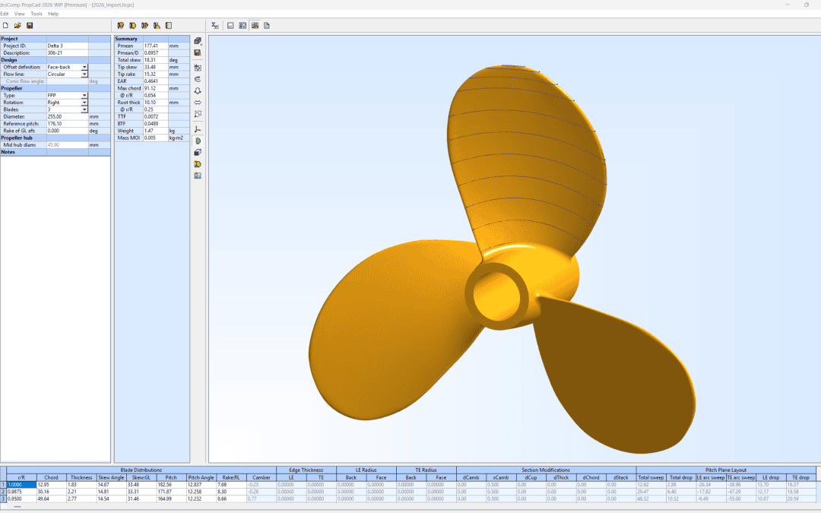Toggle the shaded box render icon
The height and width of the screenshot is (513, 821).
pos(198,152)
